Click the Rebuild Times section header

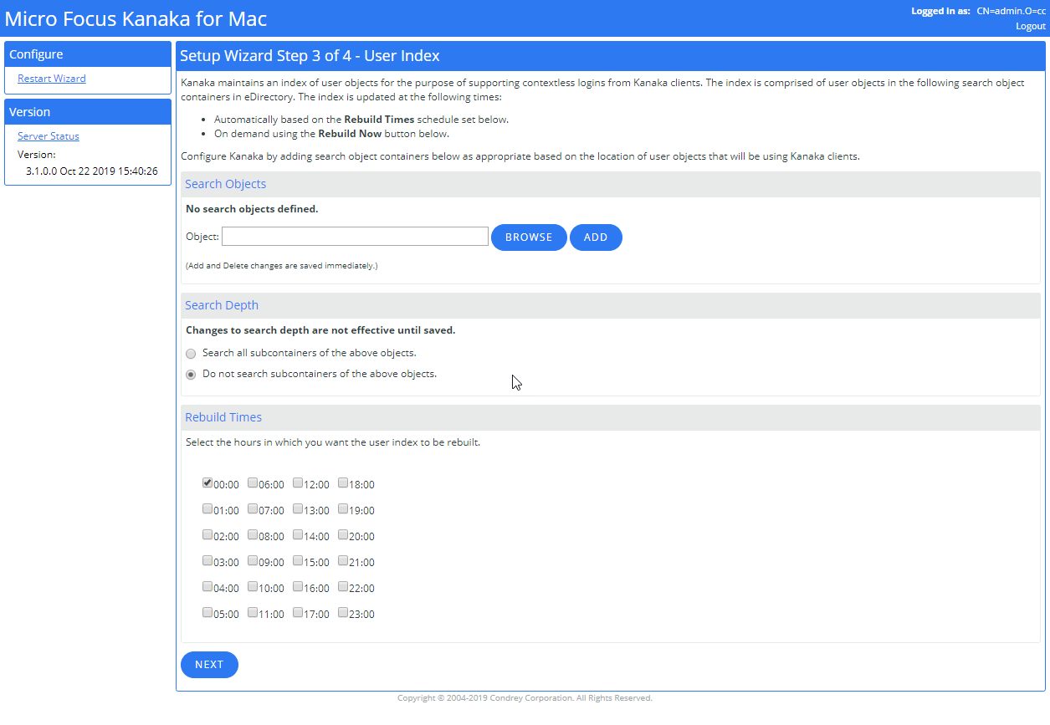611,417
